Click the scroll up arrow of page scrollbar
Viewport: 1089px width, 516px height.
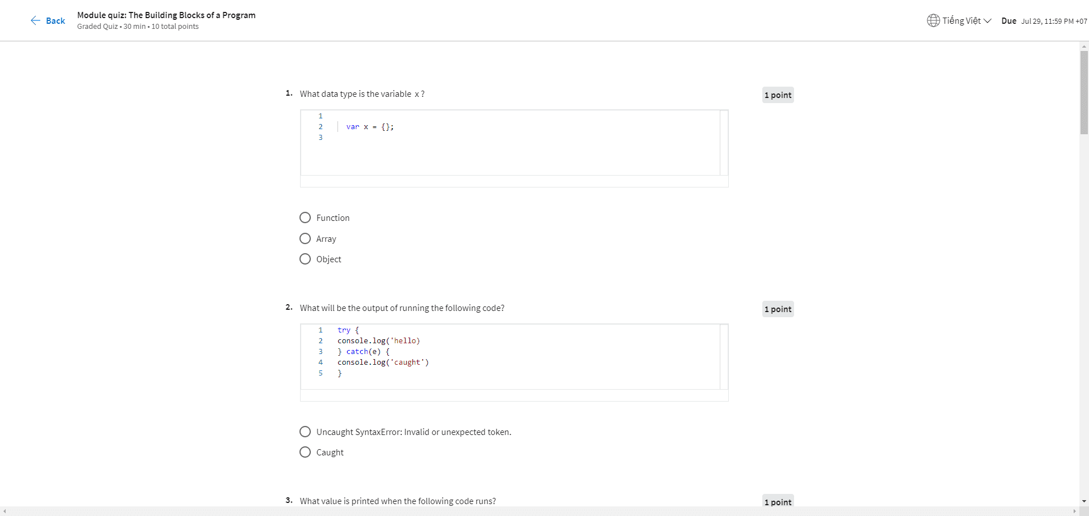[x=1084, y=46]
